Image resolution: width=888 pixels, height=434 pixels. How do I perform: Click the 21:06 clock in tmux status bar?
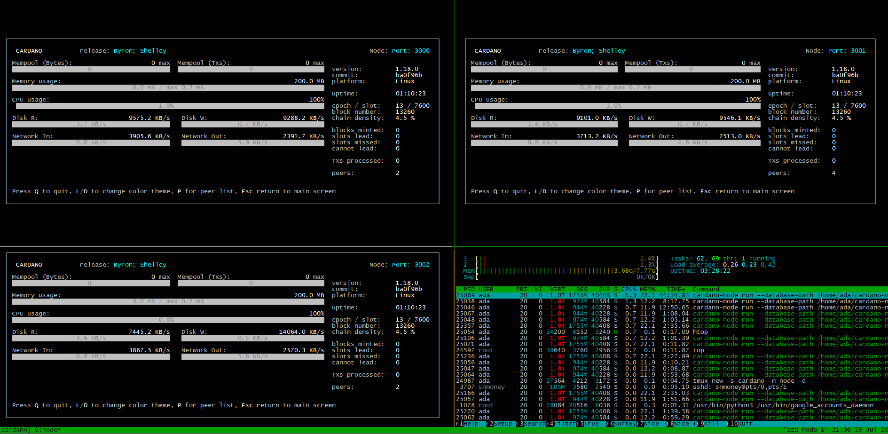click(841, 430)
